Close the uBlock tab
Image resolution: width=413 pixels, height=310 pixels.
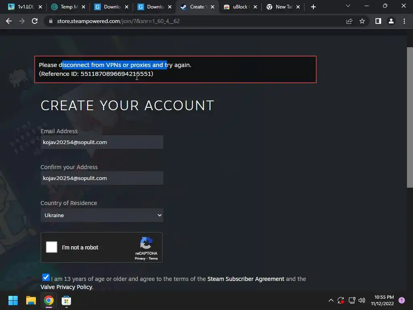(x=255, y=7)
